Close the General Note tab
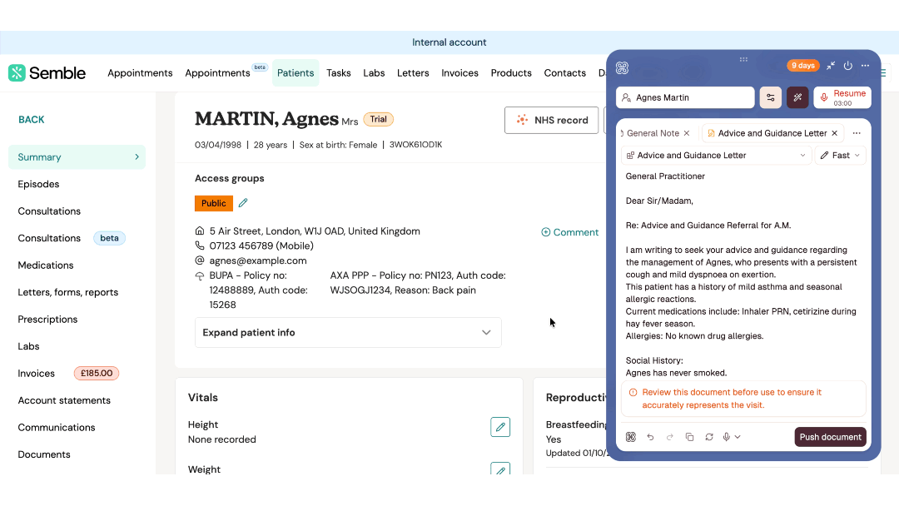The height and width of the screenshot is (506, 899). click(x=686, y=133)
